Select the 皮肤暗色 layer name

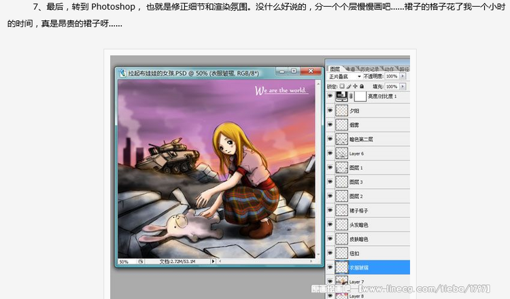coord(359,239)
